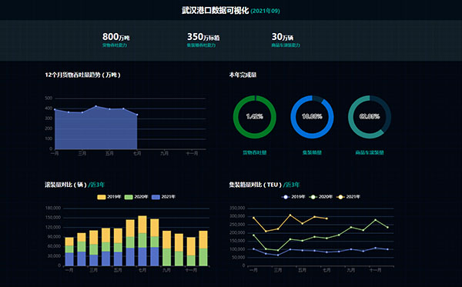Click the 武汉港口数据可视化 dashboard title

point(215,11)
